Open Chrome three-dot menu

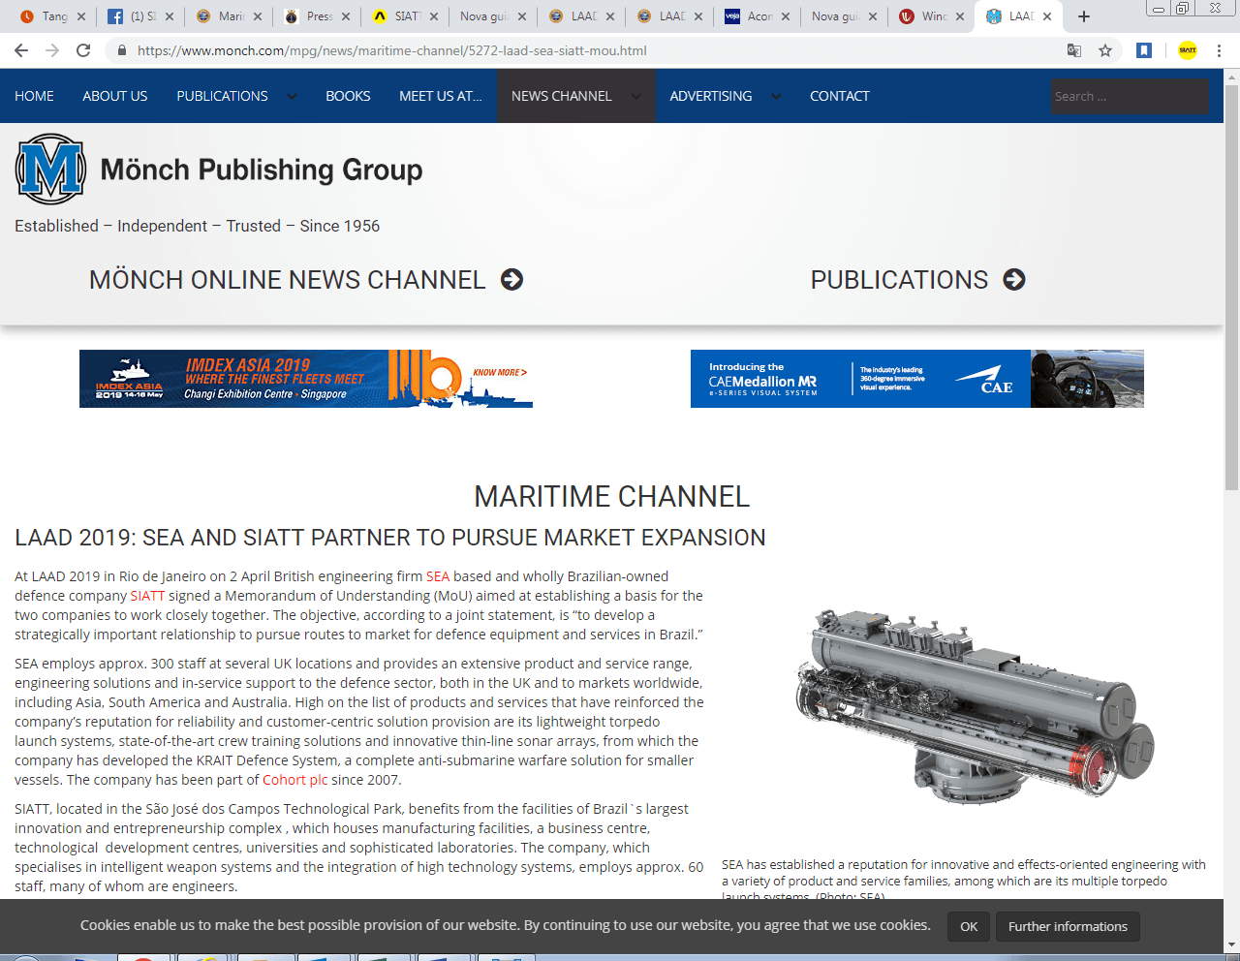tap(1220, 50)
